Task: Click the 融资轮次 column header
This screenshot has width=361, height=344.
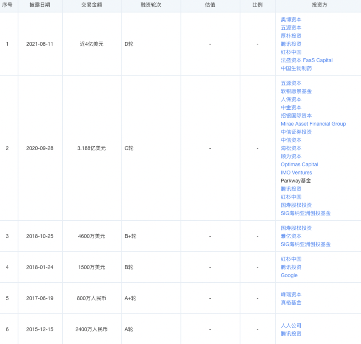Action: click(151, 5)
